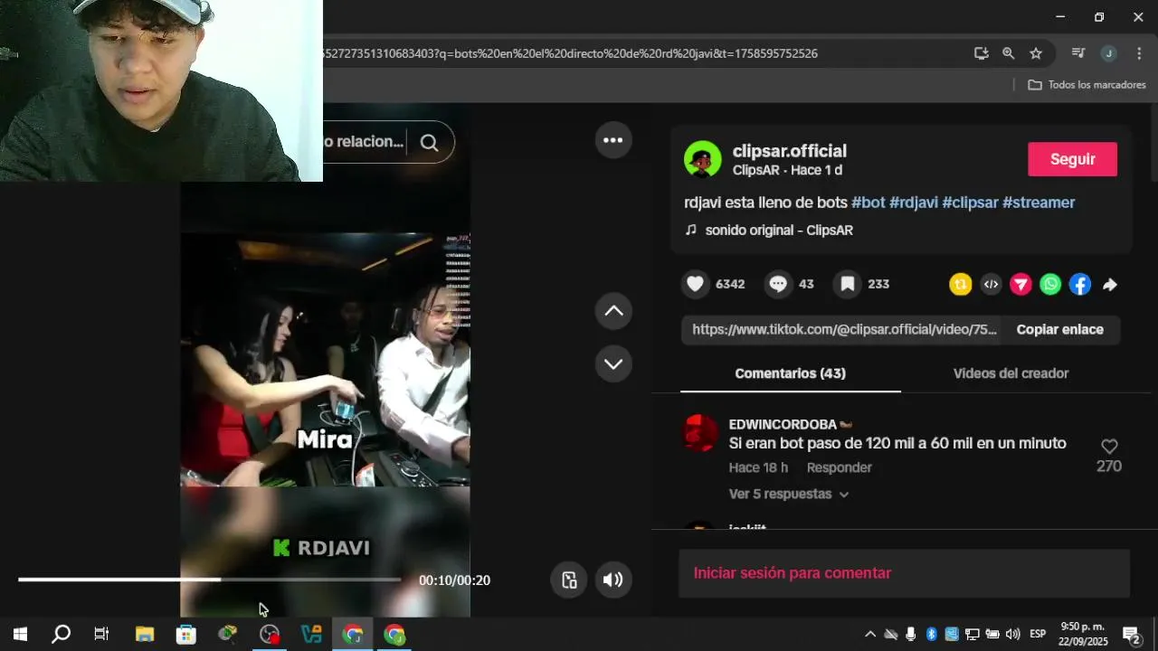The image size is (1158, 651).
Task: Open the #streamer hashtag
Action: tap(1039, 203)
